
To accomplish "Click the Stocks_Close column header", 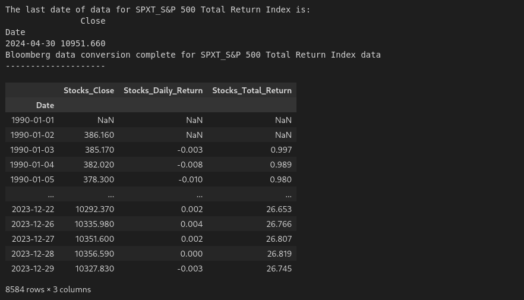I will coord(89,90).
